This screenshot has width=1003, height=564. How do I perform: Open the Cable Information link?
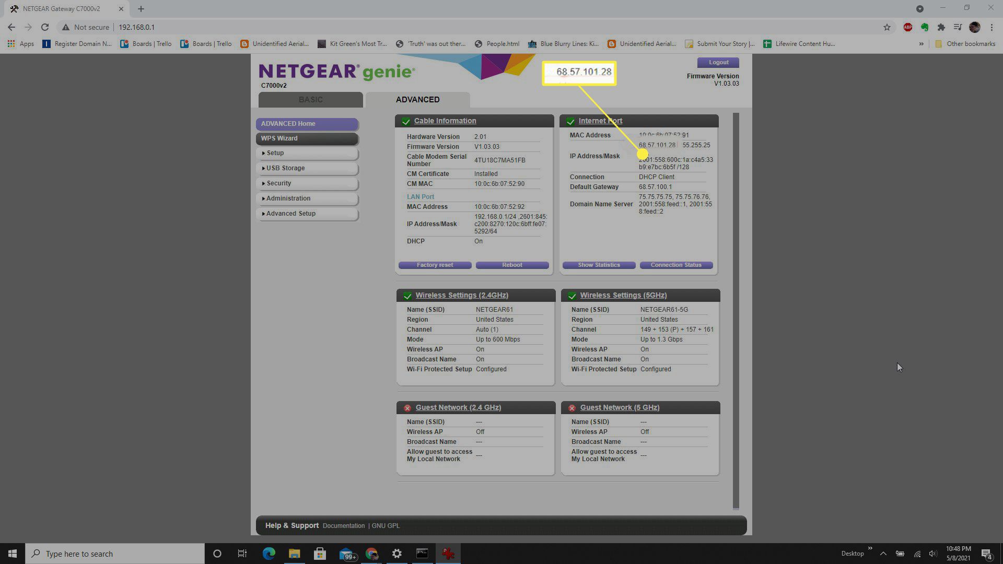445,121
